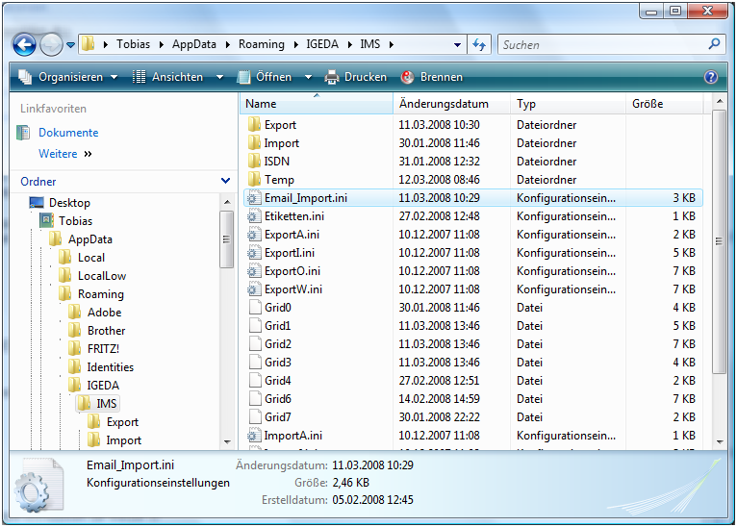The image size is (737, 527).
Task: Click the Grid1 file icon
Action: point(255,325)
